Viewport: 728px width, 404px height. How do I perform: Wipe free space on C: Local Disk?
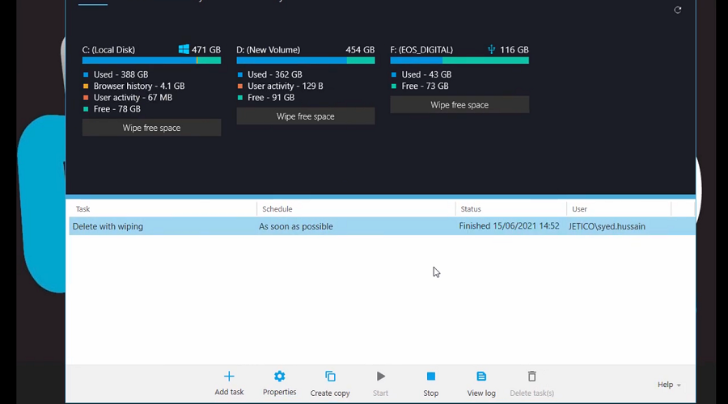[151, 128]
